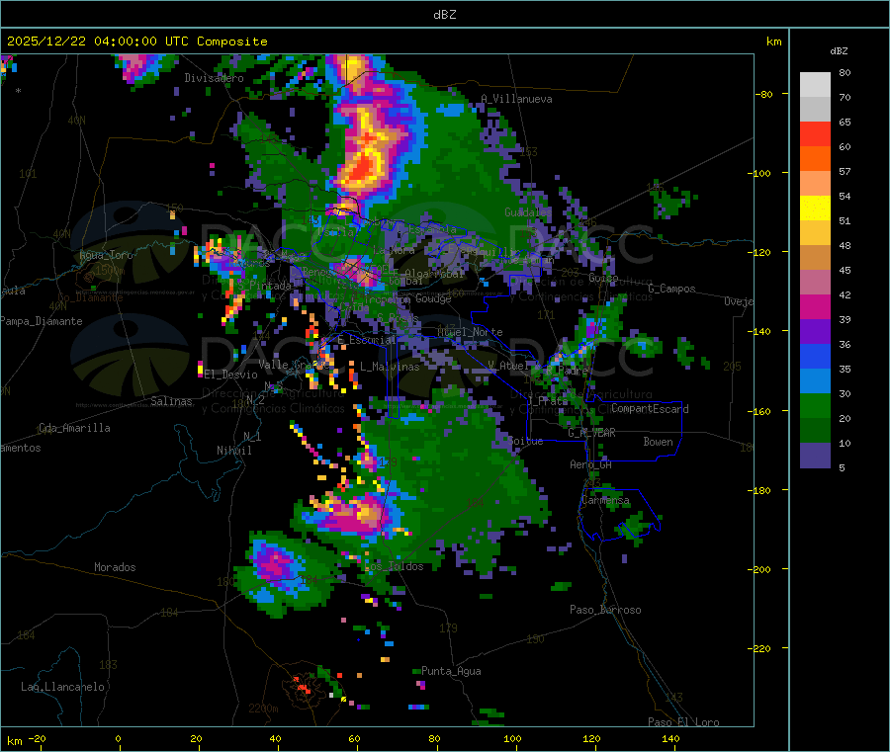Select the blue 35 dBZ legend swatch
The image size is (890, 752).
815,356
